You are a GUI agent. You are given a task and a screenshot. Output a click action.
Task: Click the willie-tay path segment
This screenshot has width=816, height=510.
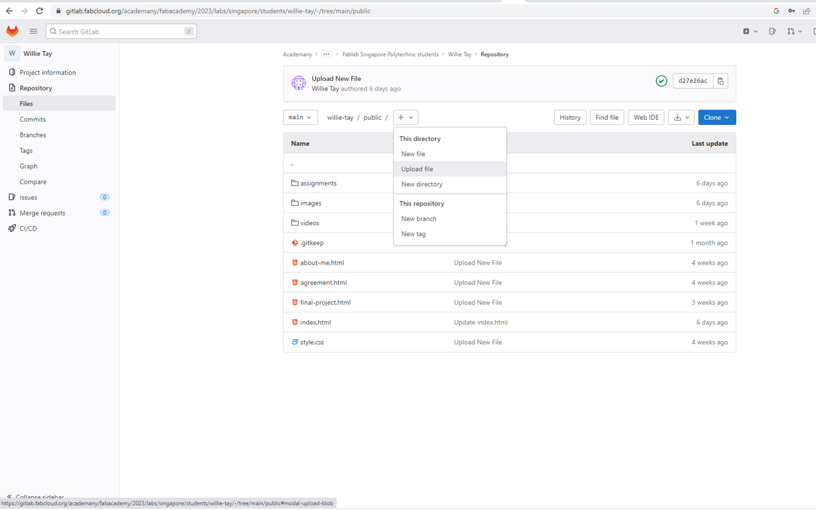[x=340, y=117]
